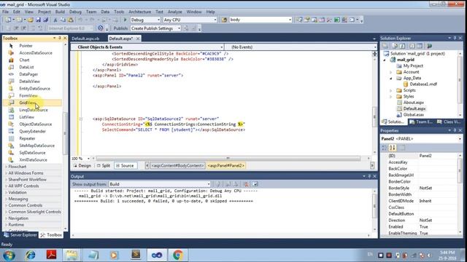Click the Open File toolbar icon

30,20
